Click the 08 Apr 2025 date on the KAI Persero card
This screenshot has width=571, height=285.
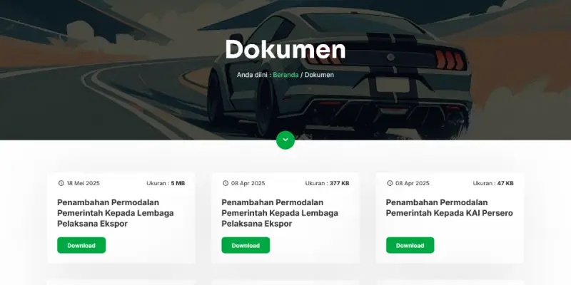(x=413, y=183)
